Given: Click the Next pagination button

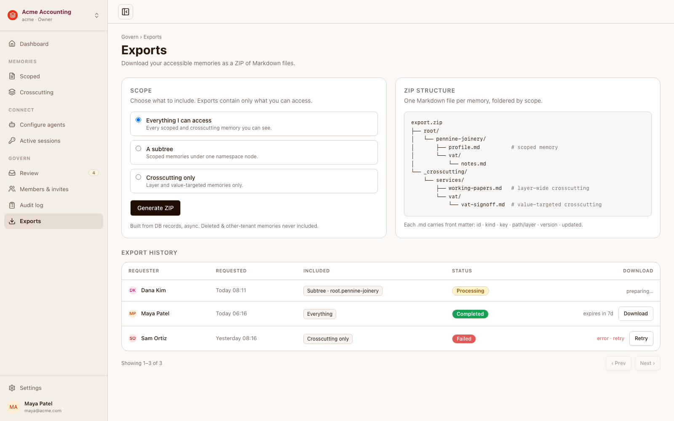Looking at the screenshot, I should click(647, 363).
